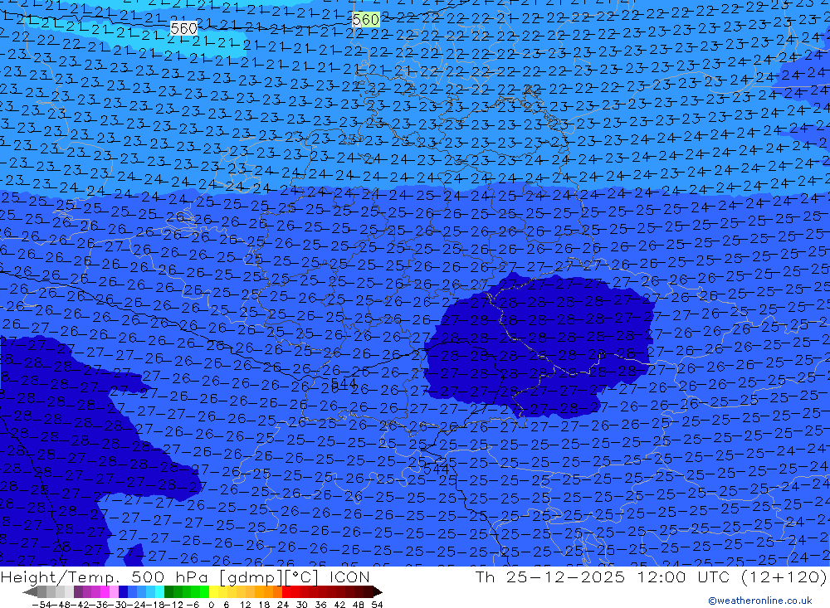Click the 54 tick label at legend's right end

(376, 603)
